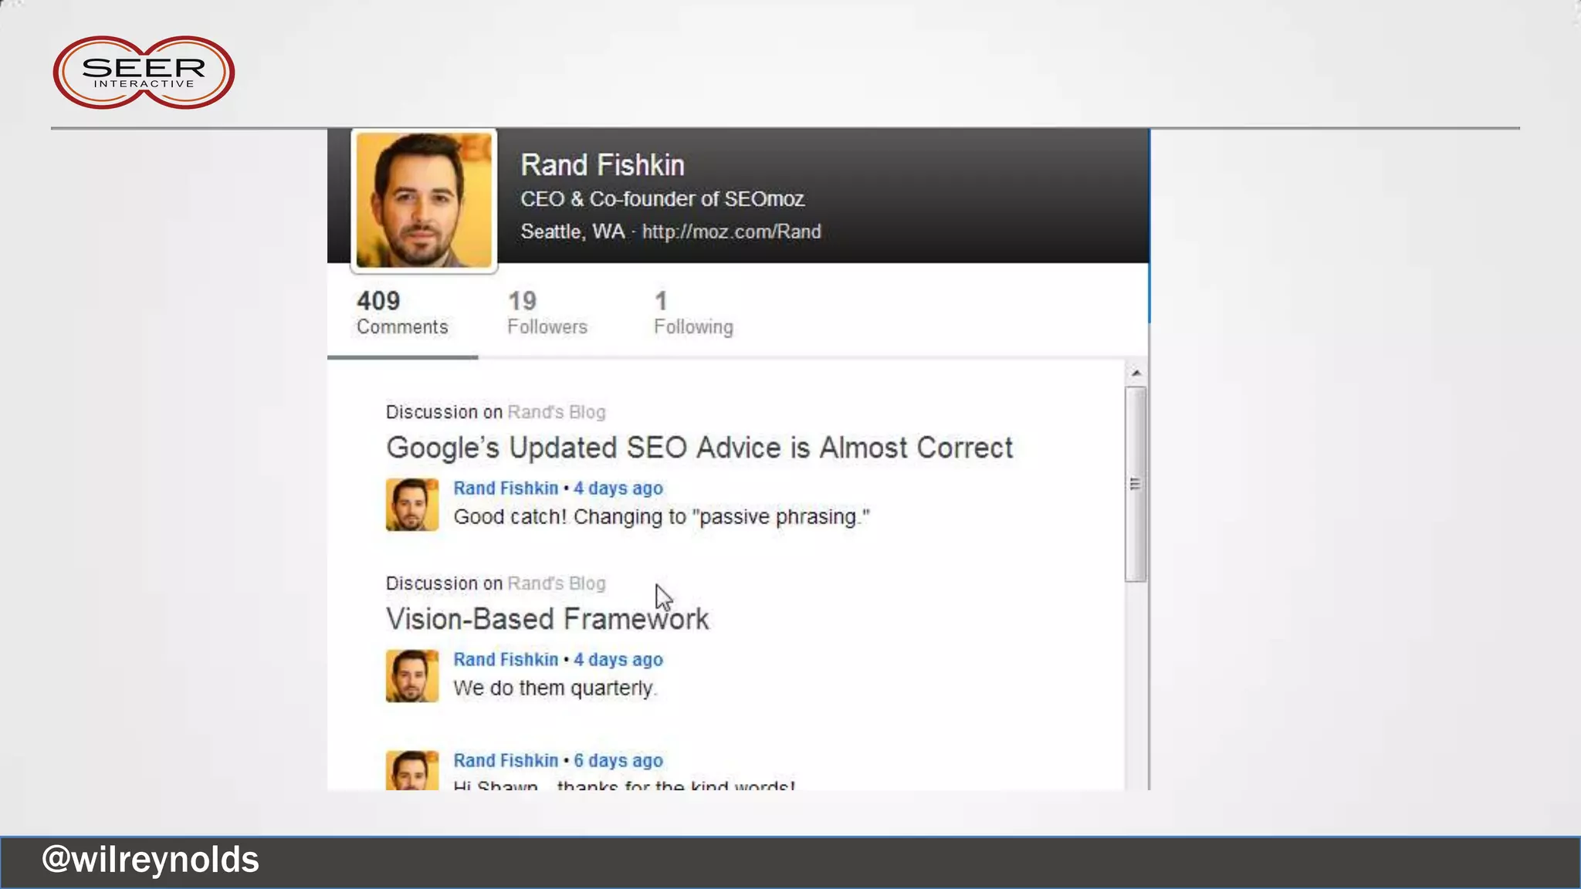Click '4 days ago' on the quarterly comment
Viewport: 1581px width, 889px height.
[x=618, y=660]
